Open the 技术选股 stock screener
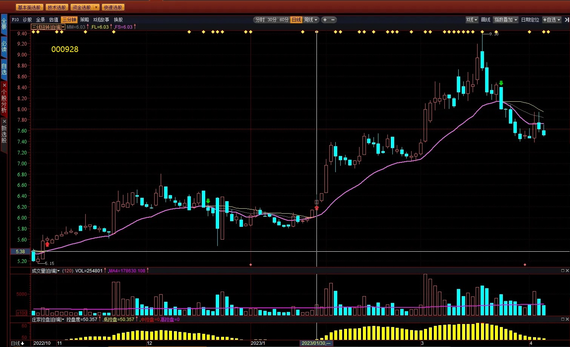Image resolution: width=570 pixels, height=347 pixels. pyautogui.click(x=57, y=8)
